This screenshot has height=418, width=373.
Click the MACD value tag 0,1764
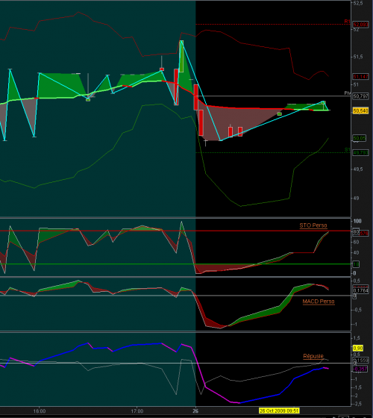point(361,290)
